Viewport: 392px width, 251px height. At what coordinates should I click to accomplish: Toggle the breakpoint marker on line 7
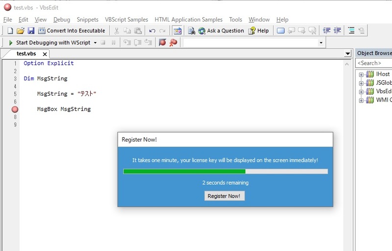click(15, 109)
